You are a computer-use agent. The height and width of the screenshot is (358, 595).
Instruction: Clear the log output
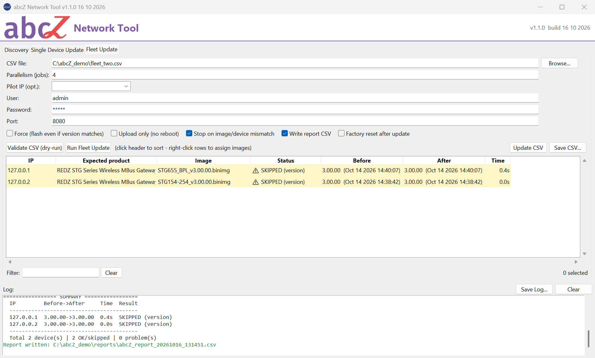(x=573, y=289)
